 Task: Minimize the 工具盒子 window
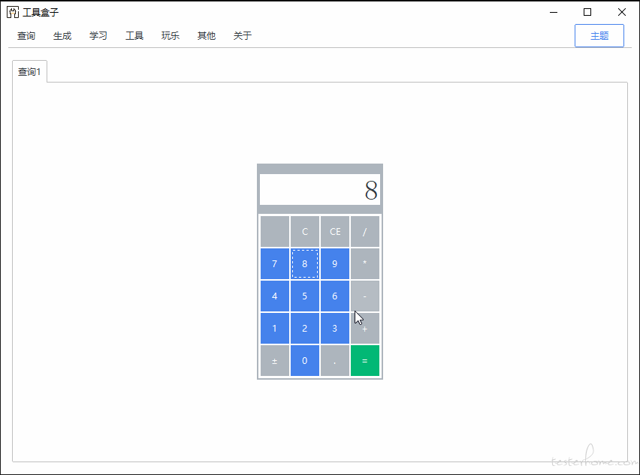[554, 12]
